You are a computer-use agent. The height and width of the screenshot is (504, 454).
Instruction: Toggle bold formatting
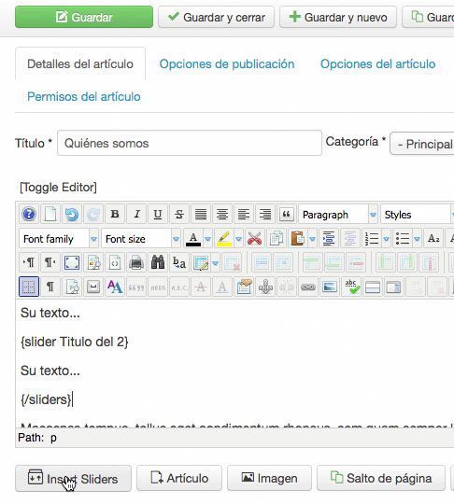[115, 214]
